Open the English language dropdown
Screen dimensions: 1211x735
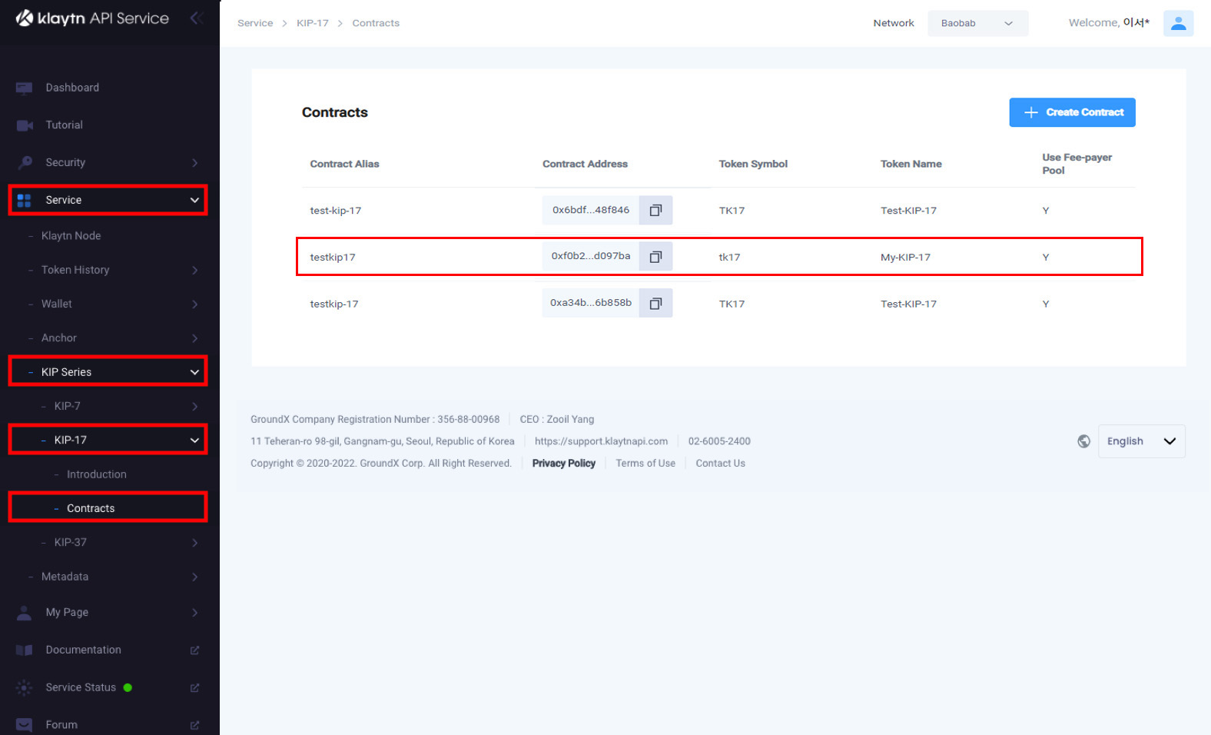point(1141,441)
